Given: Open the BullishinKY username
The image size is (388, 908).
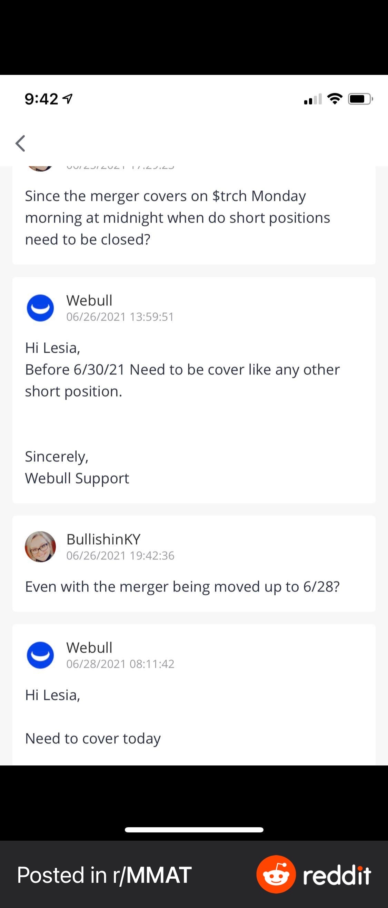Looking at the screenshot, I should click(103, 539).
